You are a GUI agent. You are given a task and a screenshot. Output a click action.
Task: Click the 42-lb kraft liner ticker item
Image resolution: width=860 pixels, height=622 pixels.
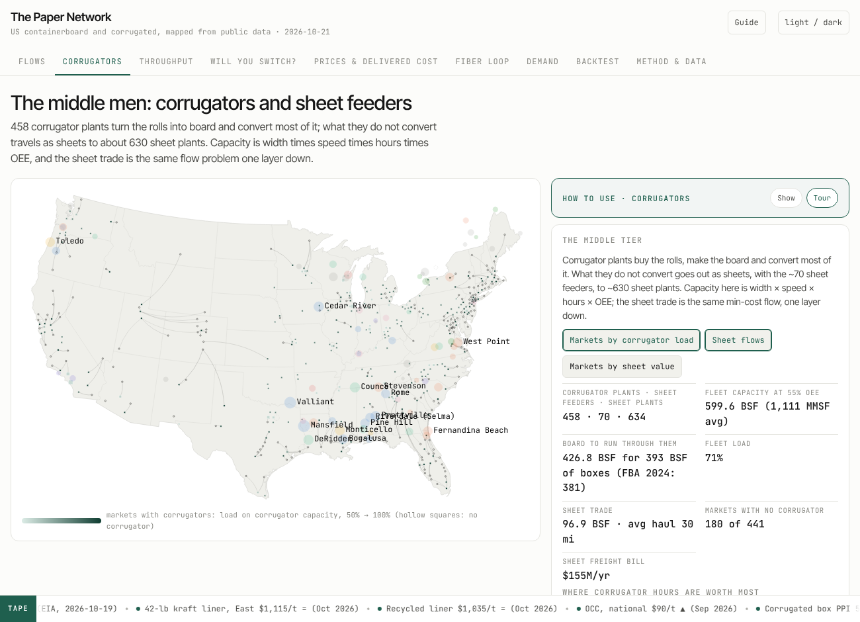coord(247,609)
